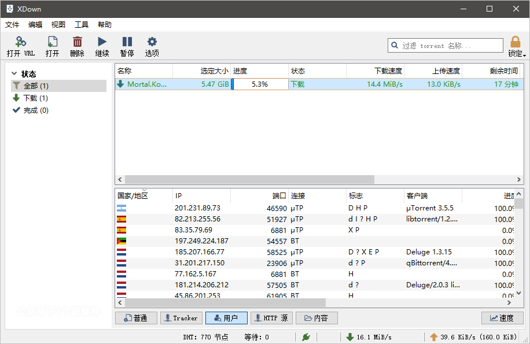Click the µTorrent 3.5.5 client cell
The height and width of the screenshot is (344, 530).
point(429,208)
